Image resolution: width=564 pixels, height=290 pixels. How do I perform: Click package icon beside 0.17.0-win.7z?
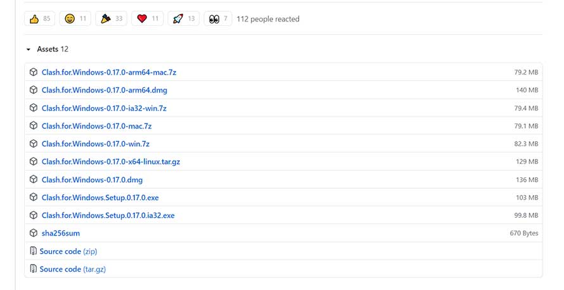point(34,143)
